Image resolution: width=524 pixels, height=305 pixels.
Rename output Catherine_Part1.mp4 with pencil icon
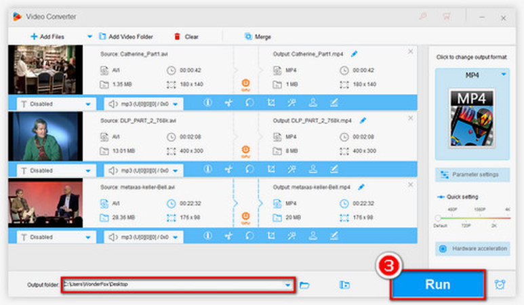[x=355, y=54]
